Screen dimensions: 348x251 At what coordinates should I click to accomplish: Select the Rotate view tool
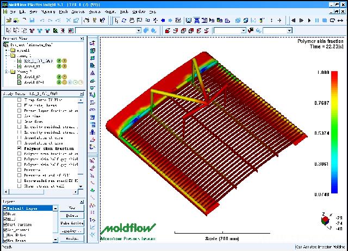[x=124, y=21]
